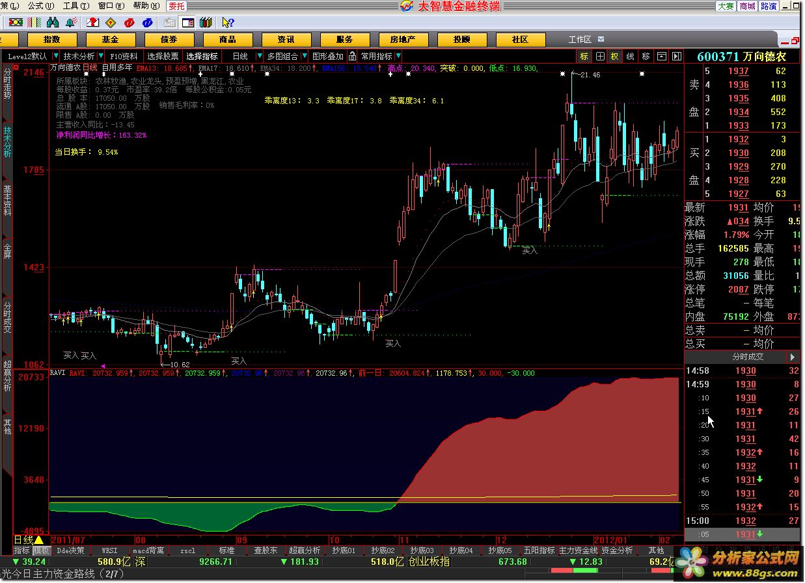Expand the 日线 period dropdown arrow
This screenshot has height=583, width=805.
pos(260,56)
